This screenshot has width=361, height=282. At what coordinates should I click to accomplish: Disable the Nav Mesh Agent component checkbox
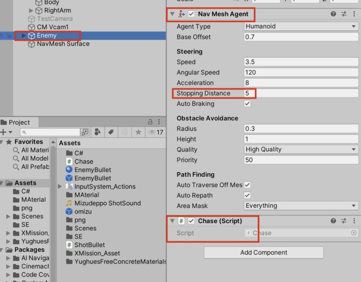[191, 14]
